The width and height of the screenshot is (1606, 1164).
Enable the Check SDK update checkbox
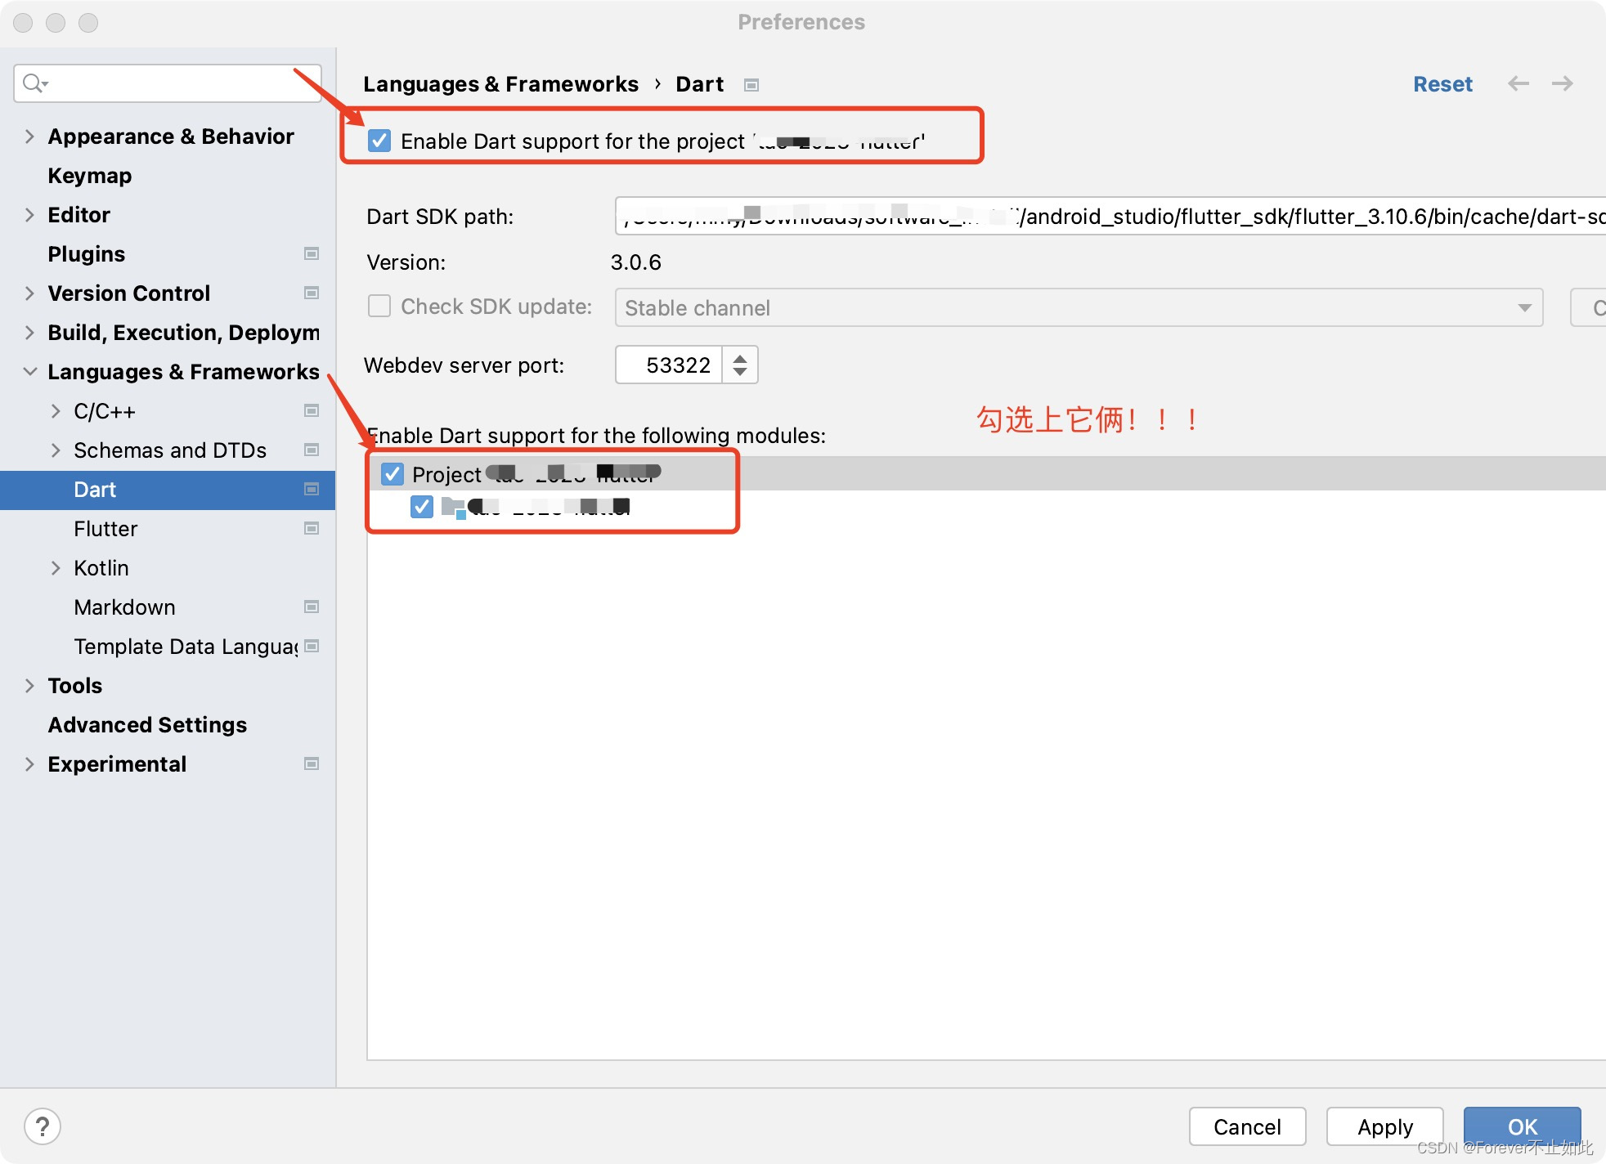tap(379, 306)
